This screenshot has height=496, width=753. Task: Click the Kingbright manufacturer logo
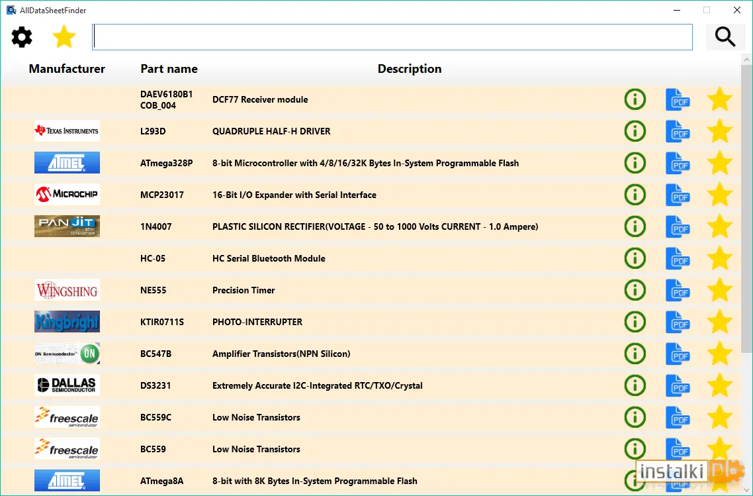[x=67, y=322]
